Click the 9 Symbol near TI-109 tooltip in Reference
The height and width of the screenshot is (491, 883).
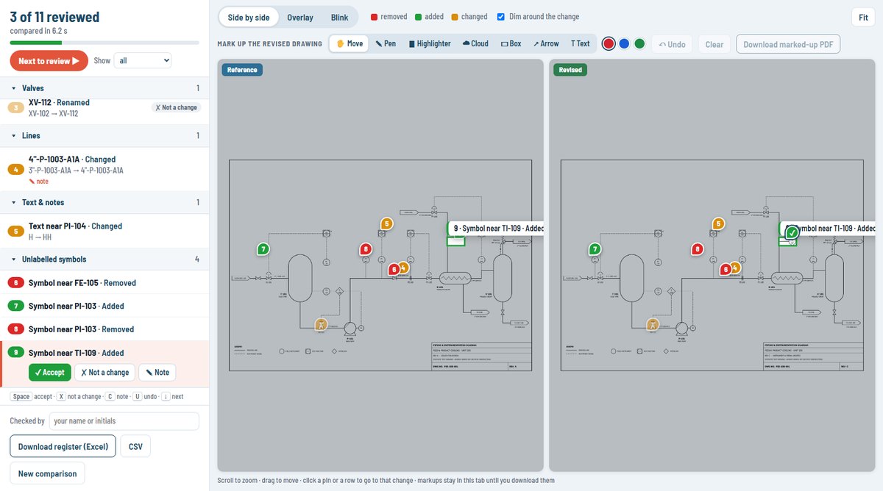pos(496,229)
